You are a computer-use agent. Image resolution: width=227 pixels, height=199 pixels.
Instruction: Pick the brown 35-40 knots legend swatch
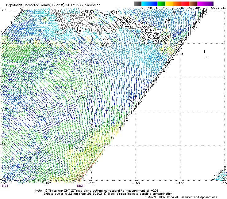pyautogui.click(x=193, y=4)
